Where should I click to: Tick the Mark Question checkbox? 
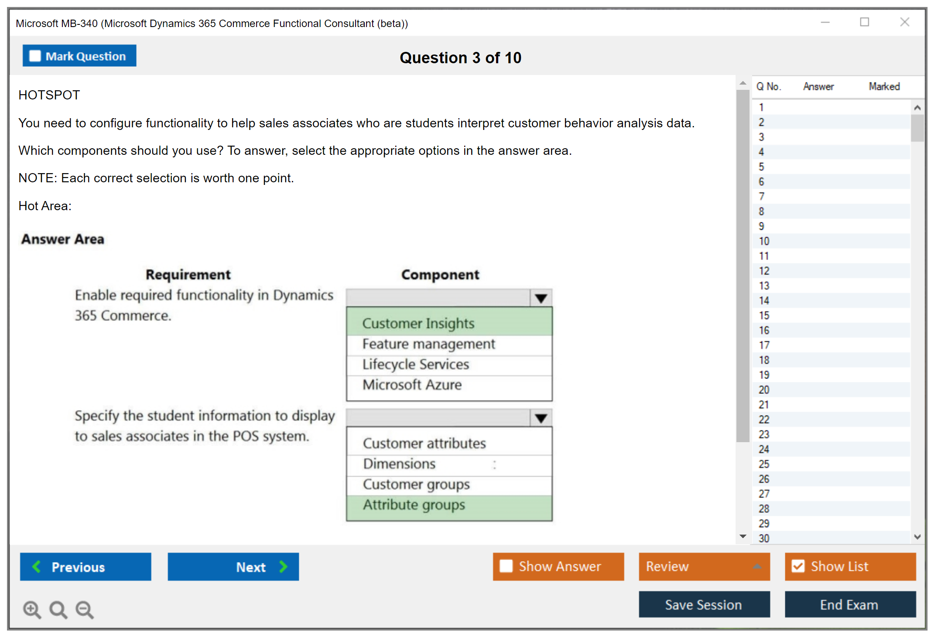click(x=35, y=56)
